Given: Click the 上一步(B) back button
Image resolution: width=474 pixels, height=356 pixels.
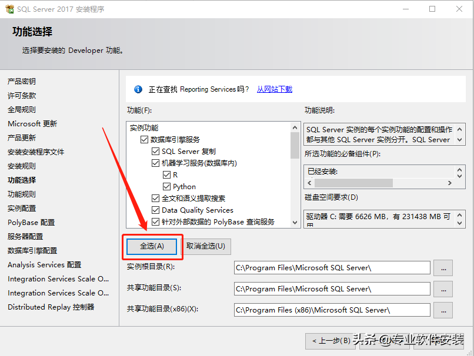Looking at the screenshot, I should pyautogui.click(x=331, y=341).
